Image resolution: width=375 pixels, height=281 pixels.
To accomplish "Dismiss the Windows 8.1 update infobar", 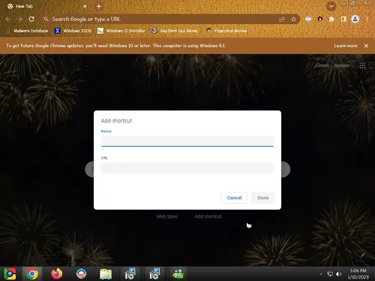I will pos(366,46).
